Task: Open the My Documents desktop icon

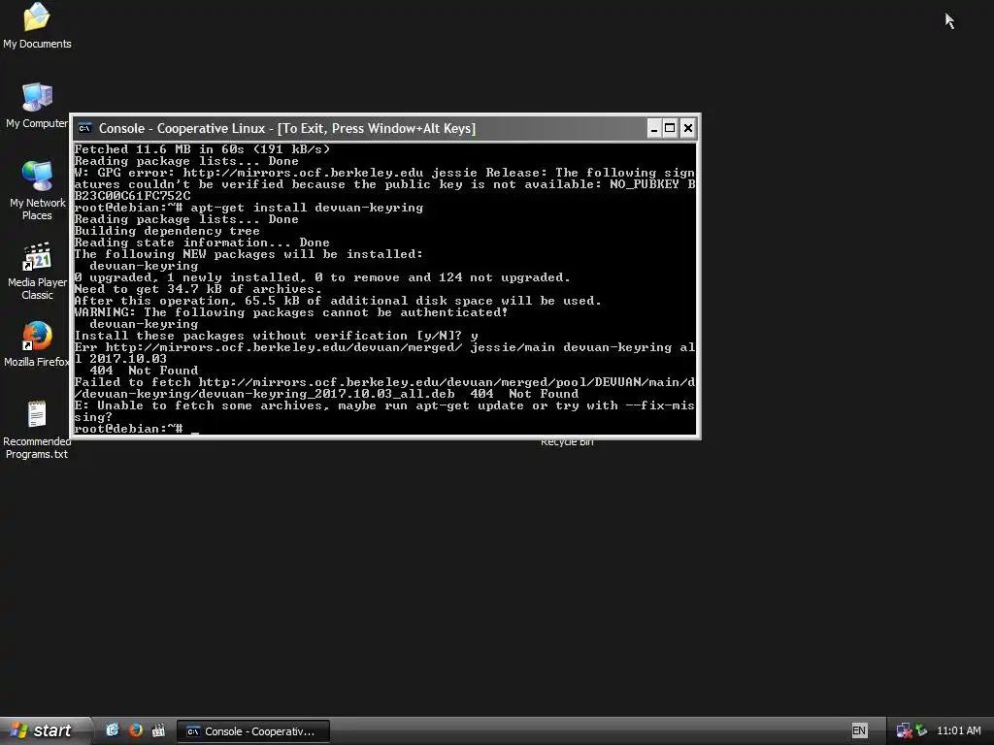Action: [37, 25]
